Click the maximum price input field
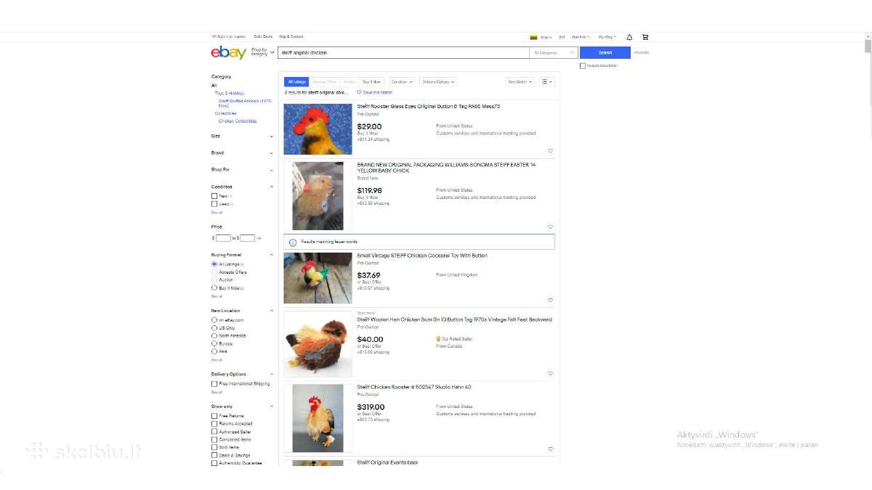The width and height of the screenshot is (872, 490). (x=247, y=238)
